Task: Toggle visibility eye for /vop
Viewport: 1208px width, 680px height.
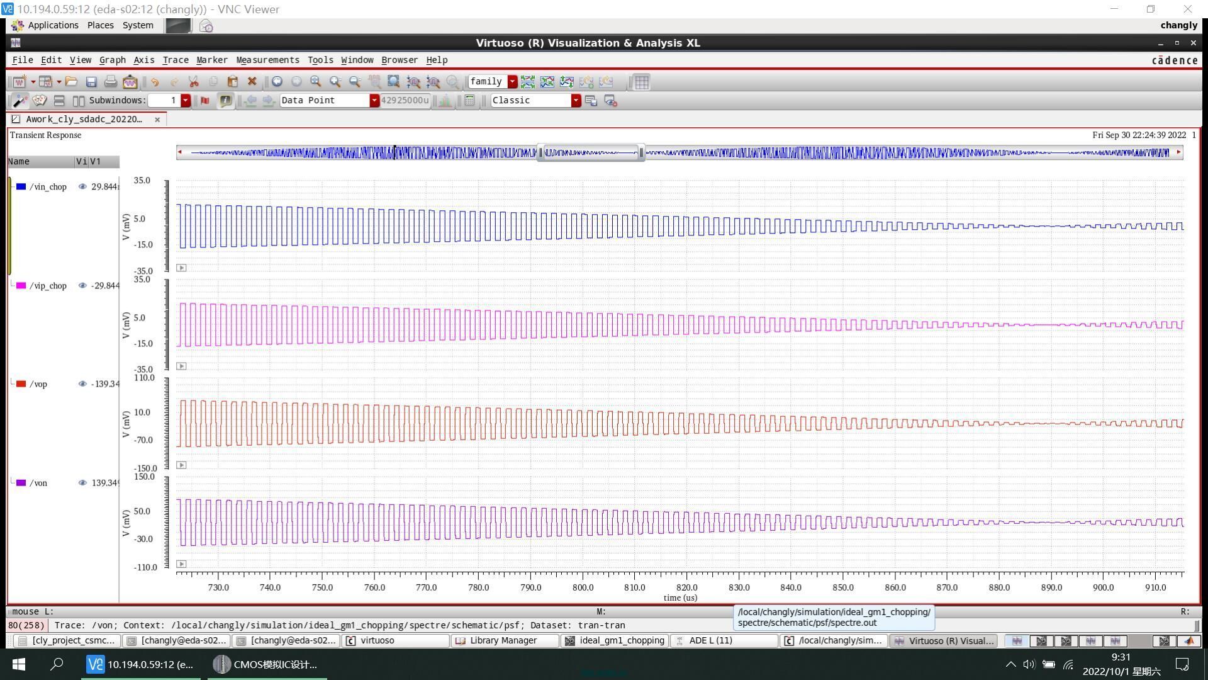Action: (82, 384)
